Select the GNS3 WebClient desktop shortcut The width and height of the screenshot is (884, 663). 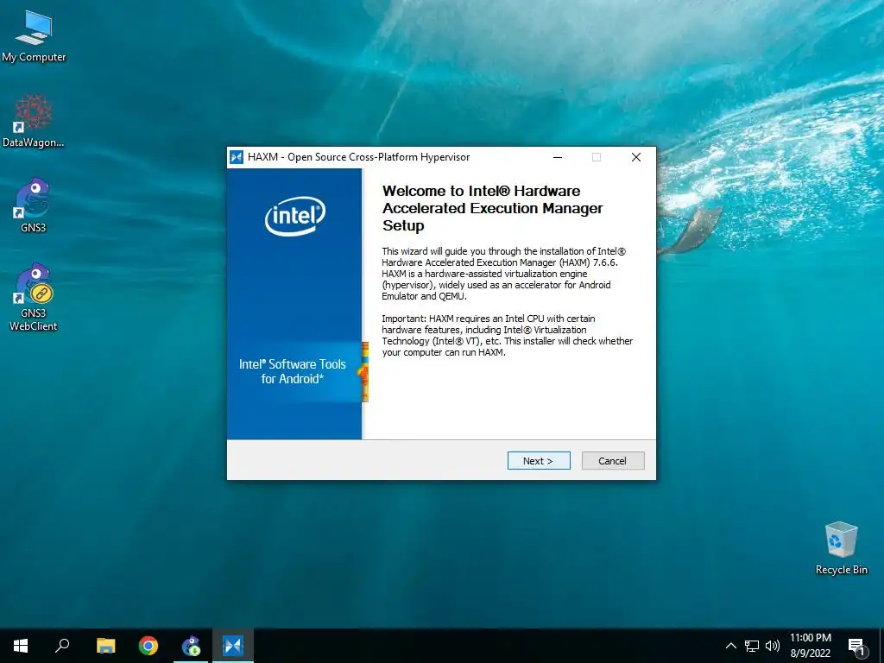click(34, 297)
